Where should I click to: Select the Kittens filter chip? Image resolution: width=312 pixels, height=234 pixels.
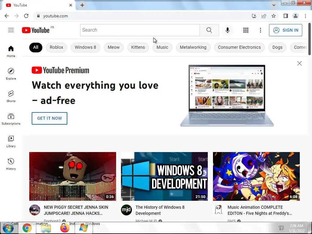[138, 47]
